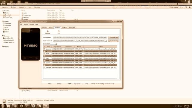This screenshot has width=192, height=108.
Task: Click the codecs folder icon in Explorer
Action: (22, 13)
